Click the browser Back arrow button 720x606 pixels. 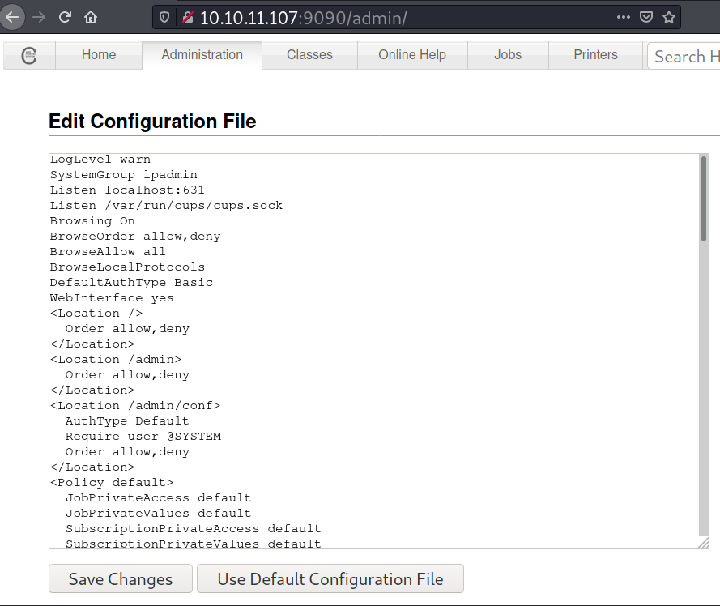pyautogui.click(x=13, y=17)
